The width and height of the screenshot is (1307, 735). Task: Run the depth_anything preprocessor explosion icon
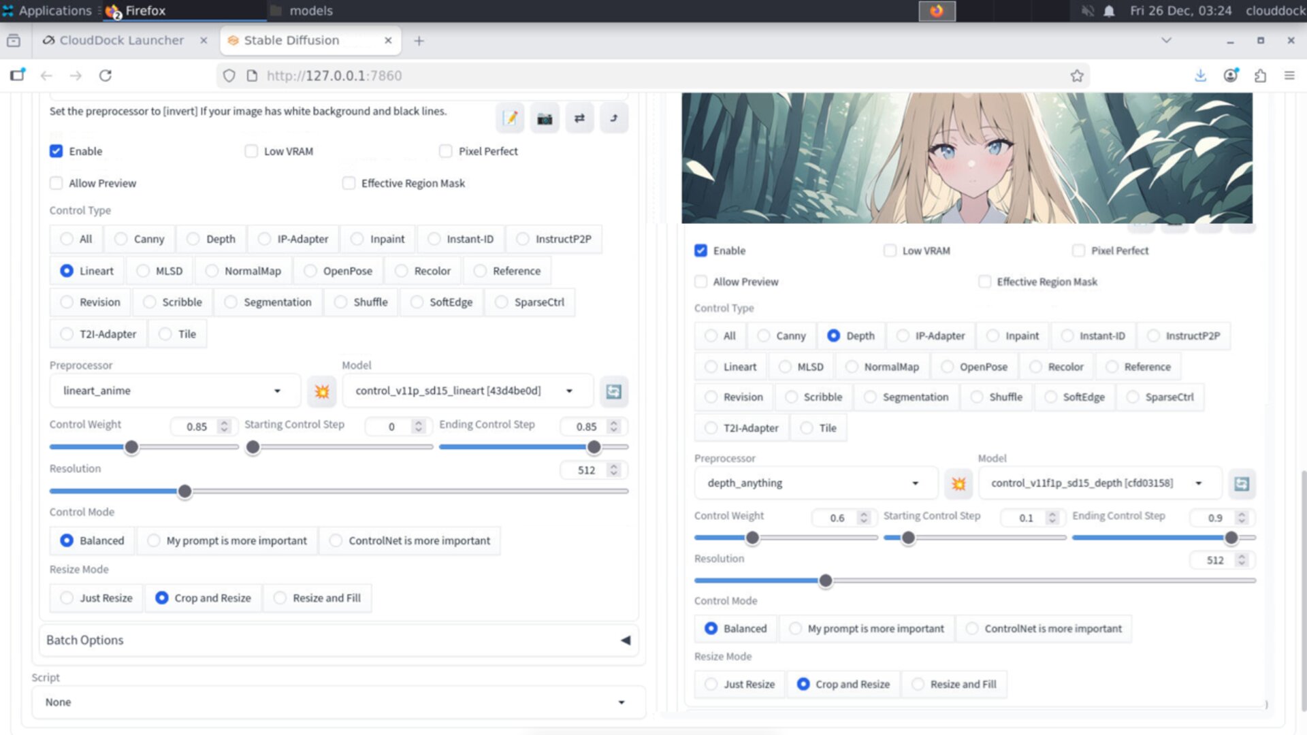(958, 484)
